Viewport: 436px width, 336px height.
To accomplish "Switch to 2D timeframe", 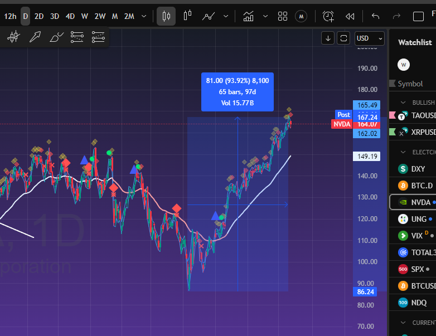I will [39, 16].
